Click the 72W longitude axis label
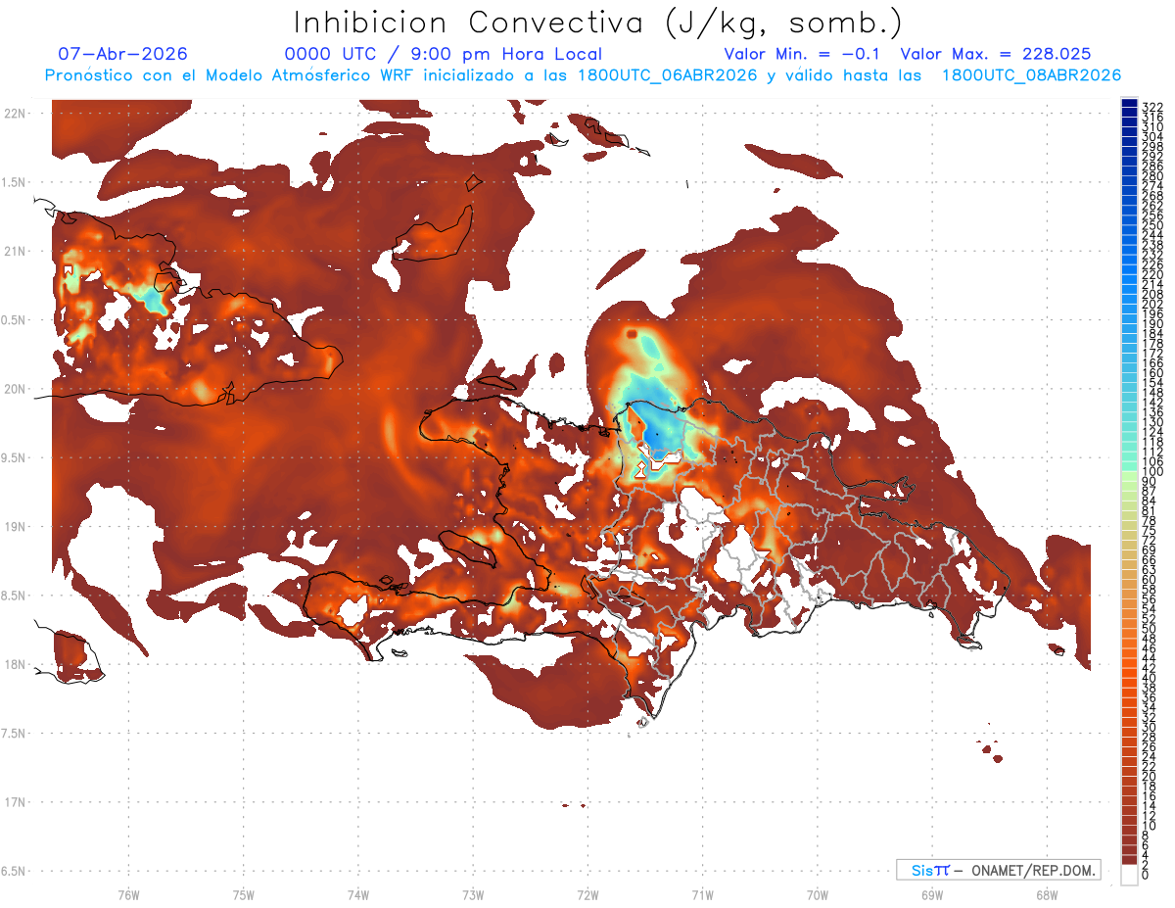 coord(587,893)
